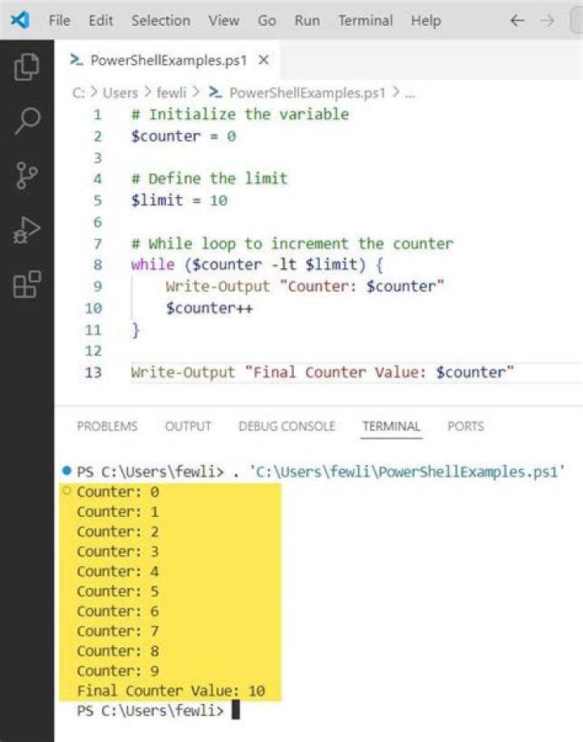This screenshot has height=742, width=583.
Task: Go back with the left arrow
Action: (x=517, y=20)
